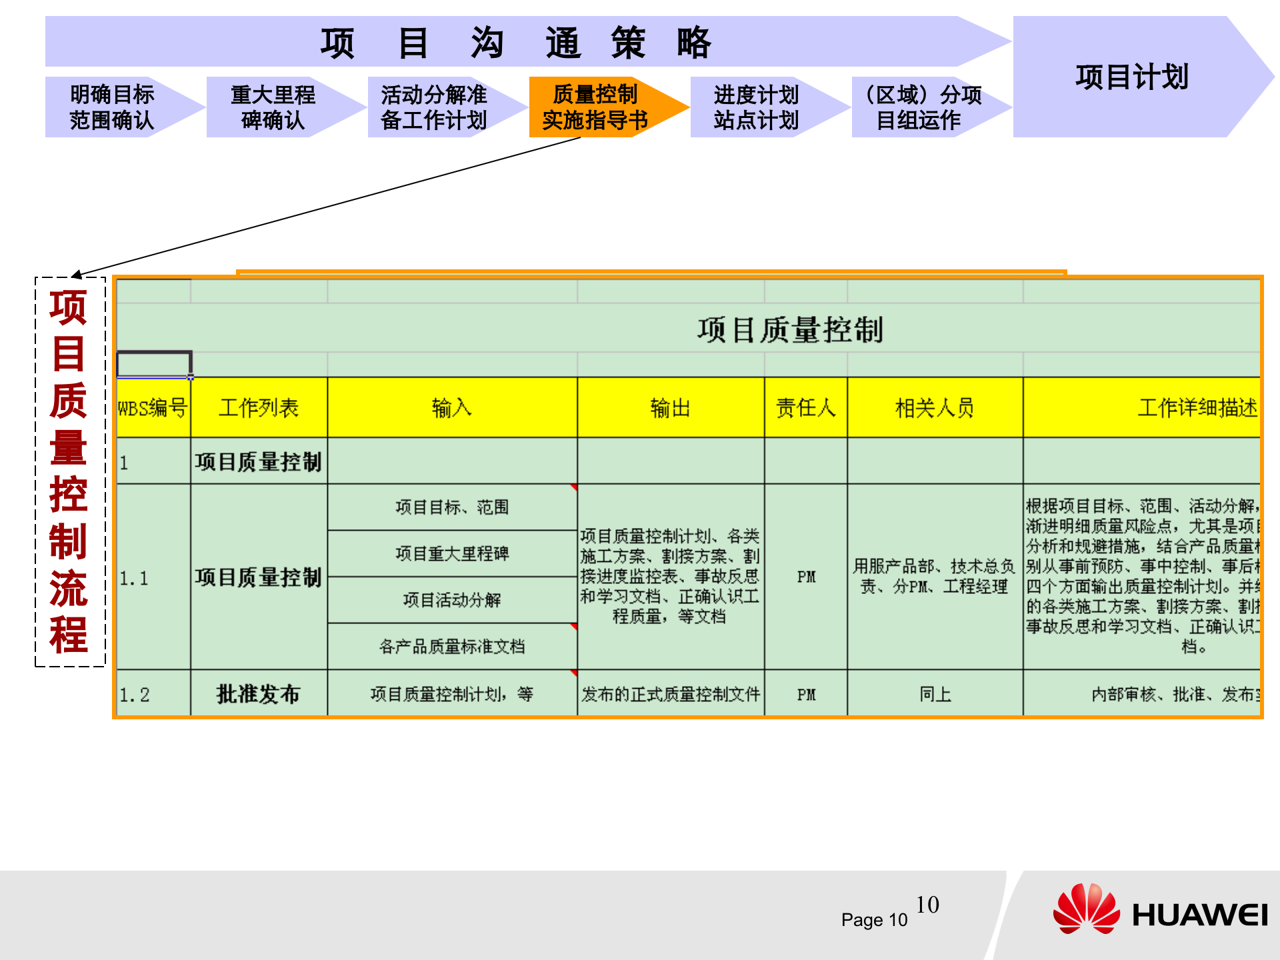Select the 进度计划站点计划 process arrow
This screenshot has height=960, width=1280.
click(757, 107)
